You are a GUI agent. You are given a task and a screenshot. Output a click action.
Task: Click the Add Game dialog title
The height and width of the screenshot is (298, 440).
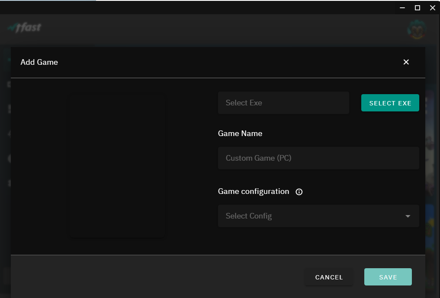[x=39, y=62]
